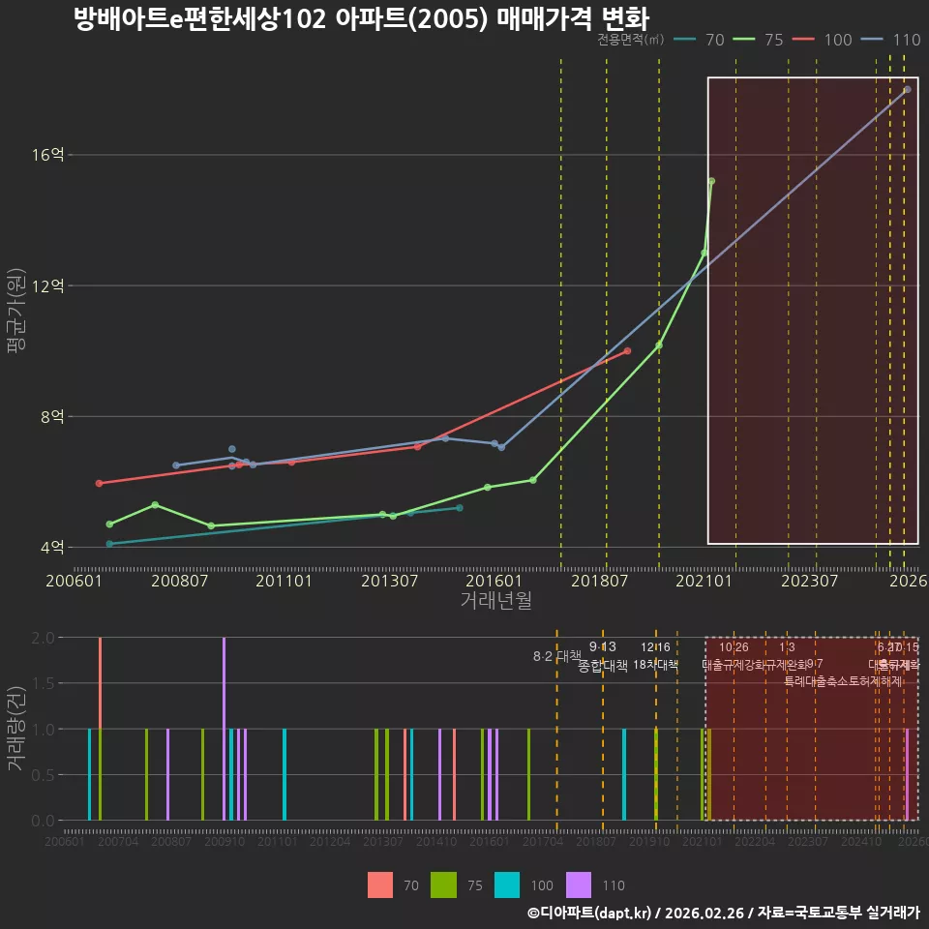
Task: Click the last teal 70㎡ line data point
Action: pos(459,508)
